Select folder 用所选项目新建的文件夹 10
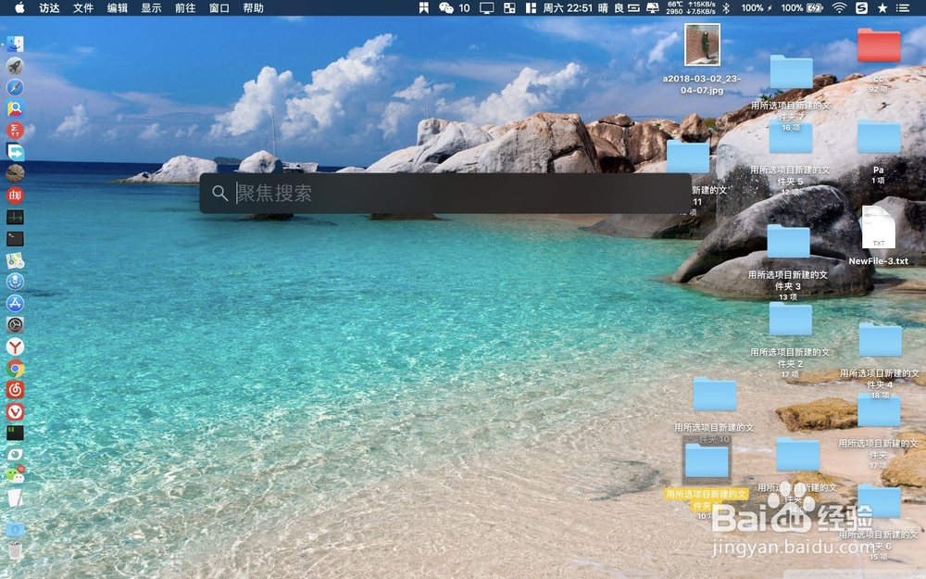 tap(715, 394)
